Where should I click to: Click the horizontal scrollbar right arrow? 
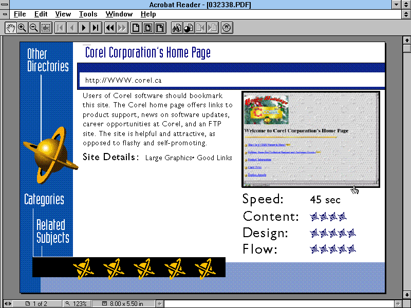(x=398, y=304)
